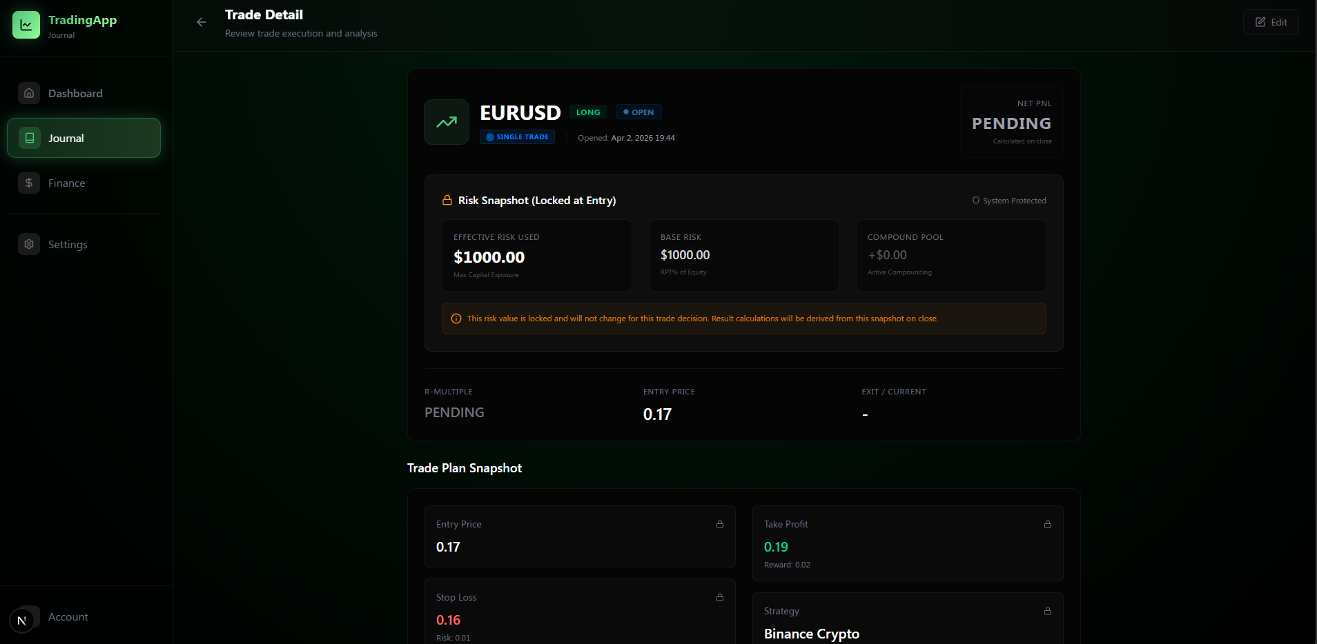Click the Edit button
This screenshot has height=644, width=1317.
(1270, 21)
